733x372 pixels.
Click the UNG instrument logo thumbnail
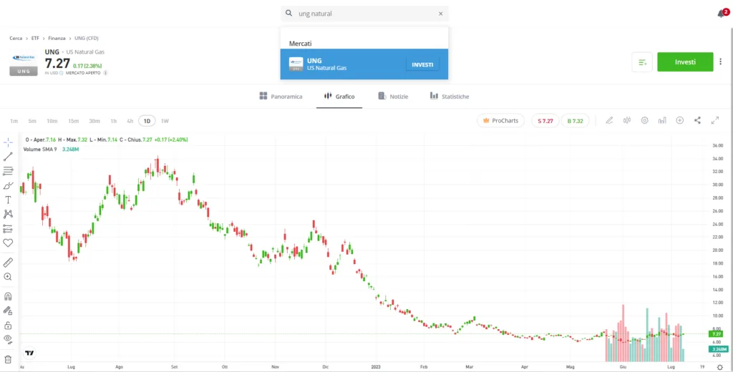point(24,63)
